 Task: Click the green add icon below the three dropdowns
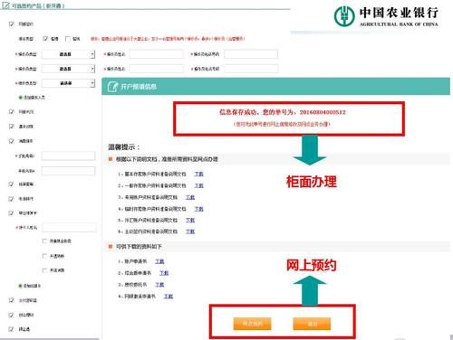click(x=21, y=98)
